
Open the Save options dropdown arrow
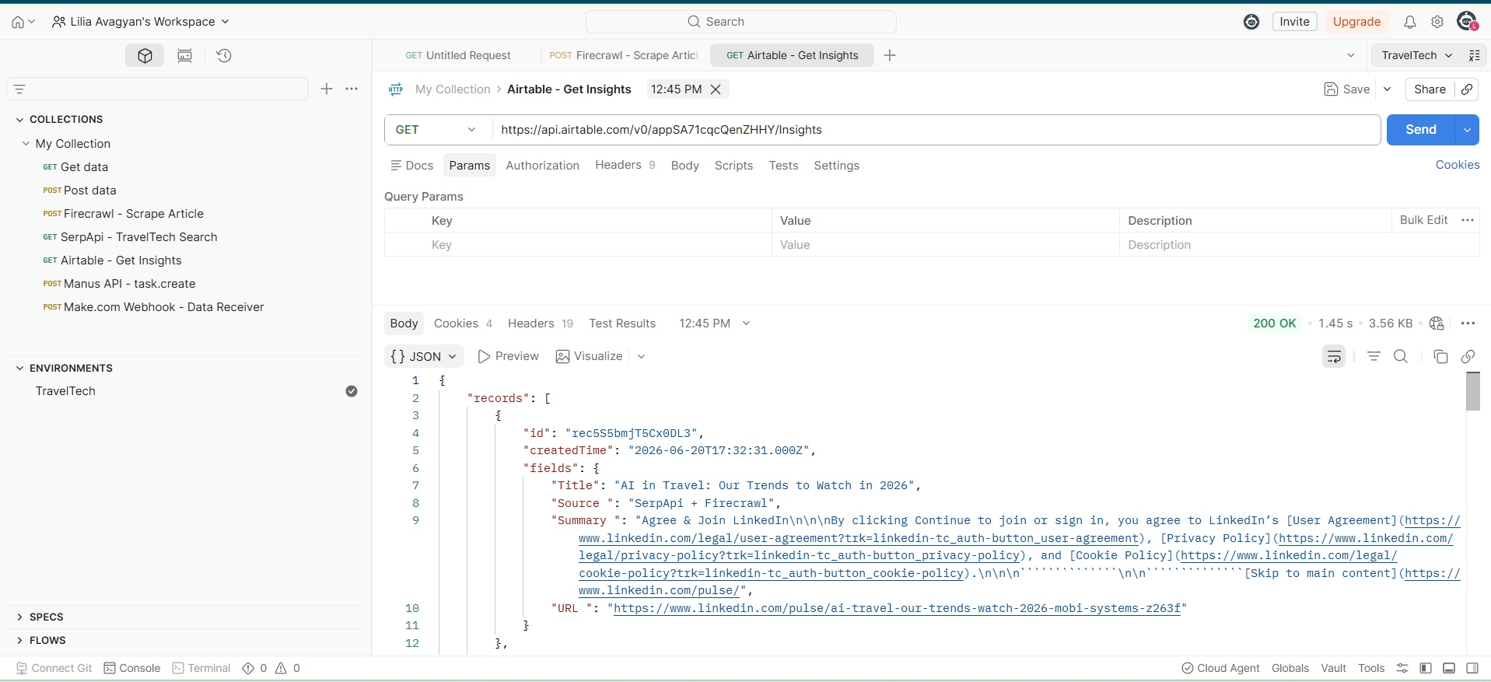[x=1387, y=89]
